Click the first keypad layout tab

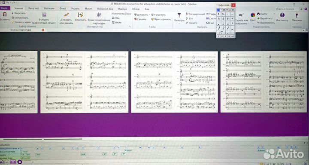coord(218,10)
